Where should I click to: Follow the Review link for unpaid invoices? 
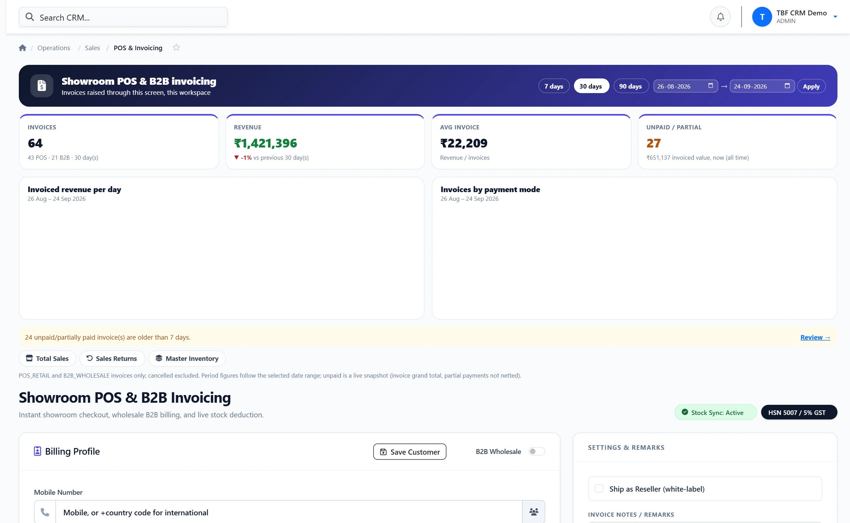(x=815, y=337)
